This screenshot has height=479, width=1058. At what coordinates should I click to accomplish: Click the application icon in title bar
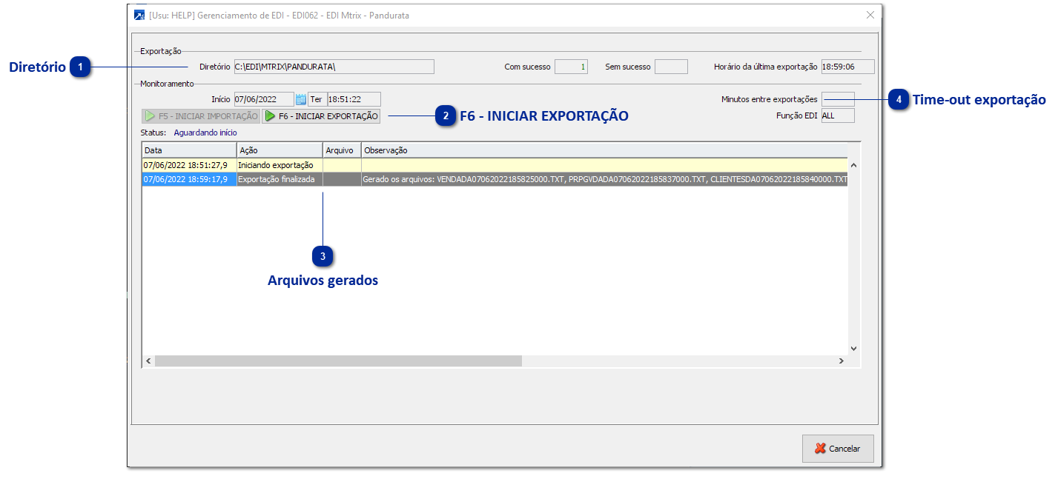click(139, 15)
